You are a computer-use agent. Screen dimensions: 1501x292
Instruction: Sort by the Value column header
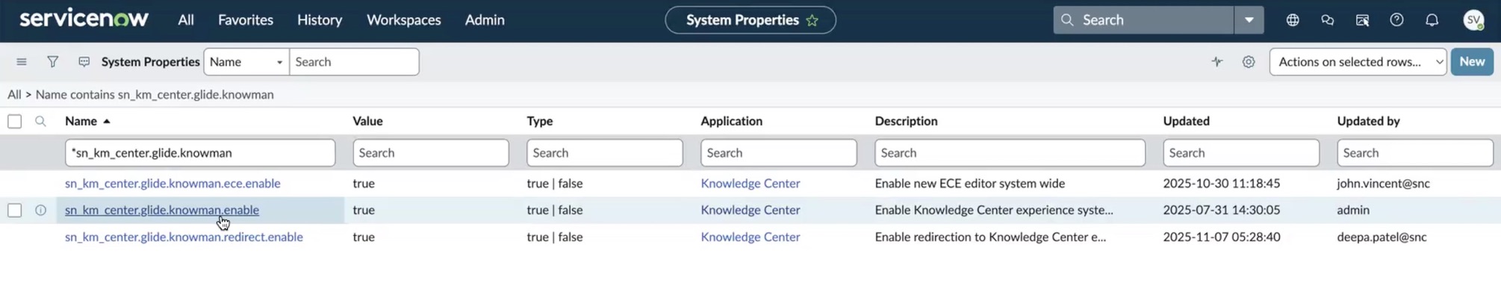pyautogui.click(x=367, y=121)
